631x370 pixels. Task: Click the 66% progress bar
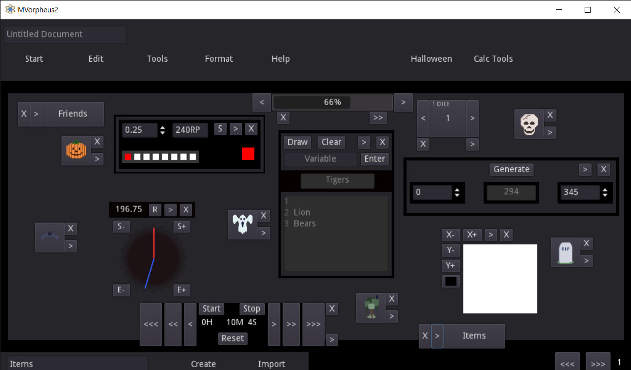point(332,102)
